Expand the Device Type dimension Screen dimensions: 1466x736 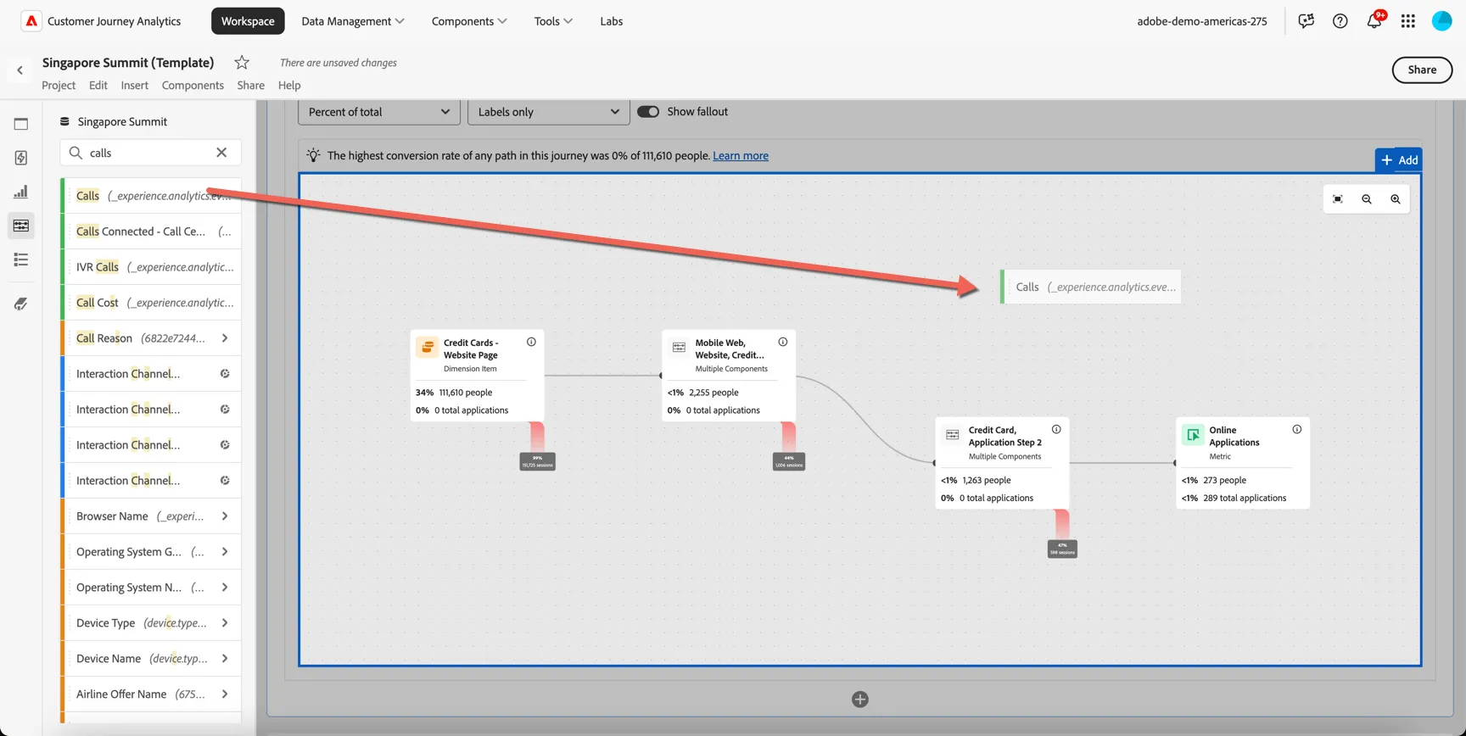click(225, 623)
